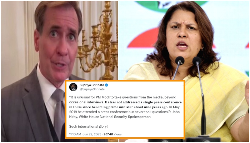Click the left microphone head in front of speaker
This screenshot has height=143, width=250.
click(180, 61)
